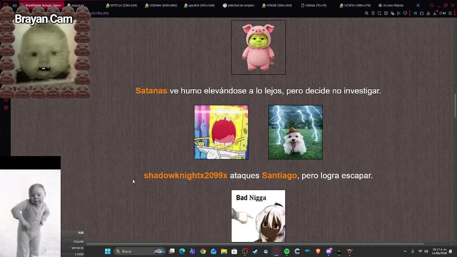
Task: Open the H1NizR (390×394) tab
Action: pos(277,5)
